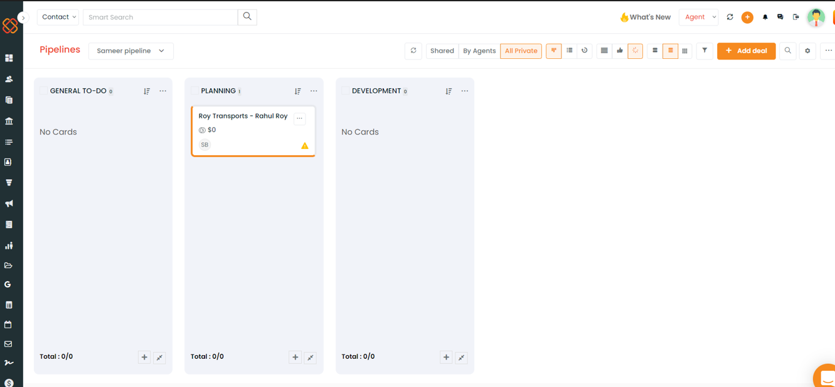Screen dimensions: 835x387
Task: Open the megaphone campaigns icon in sidebar
Action: 9,204
